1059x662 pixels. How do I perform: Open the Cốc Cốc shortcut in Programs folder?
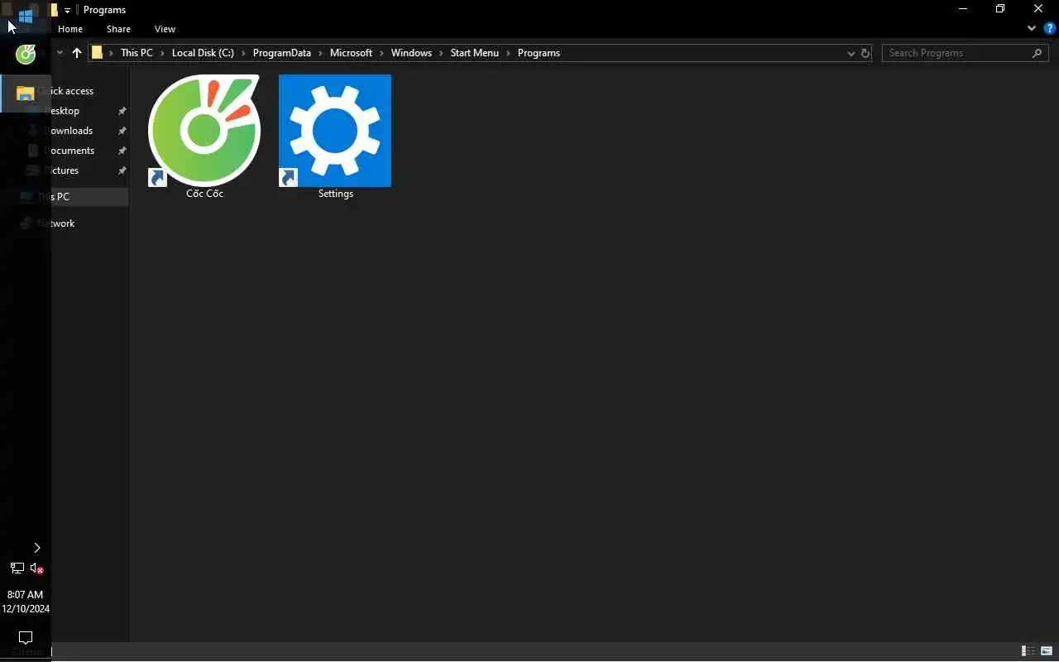click(204, 131)
